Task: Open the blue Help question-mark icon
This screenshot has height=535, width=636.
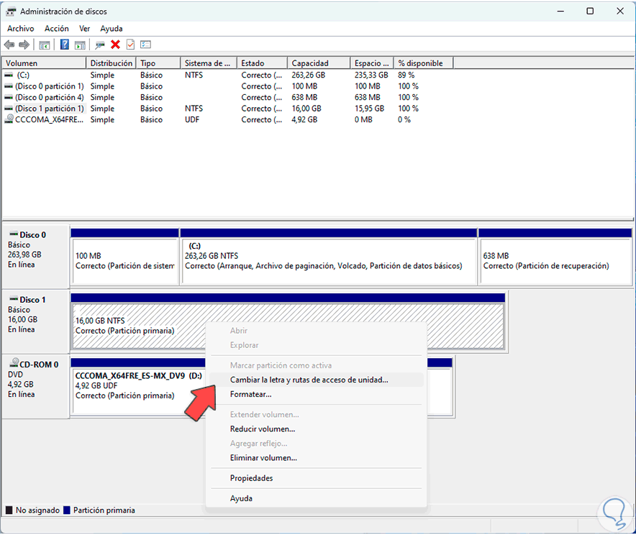Action: (65, 44)
